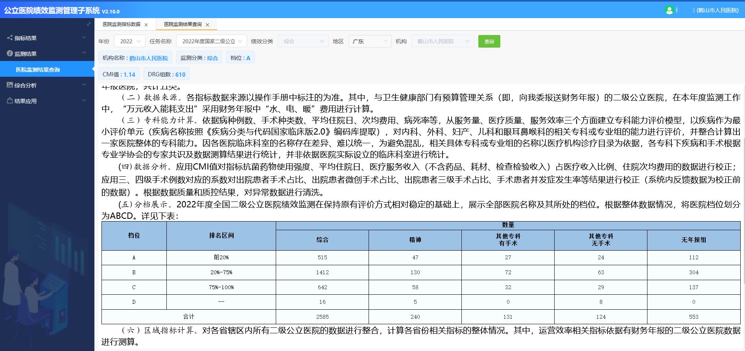Image resolution: width=745 pixels, height=351 pixels.
Task: Expand the 综合分析 menu chevron
Action: tap(84, 85)
